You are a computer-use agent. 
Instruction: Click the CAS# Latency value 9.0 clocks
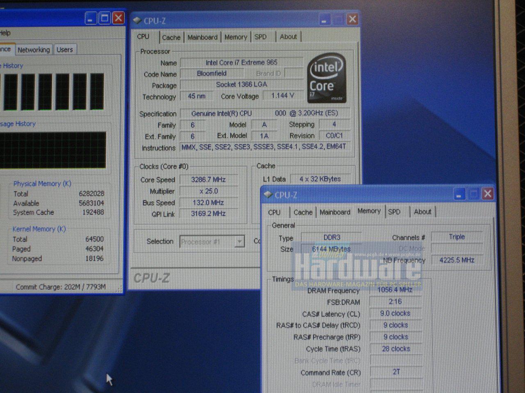[x=395, y=314]
